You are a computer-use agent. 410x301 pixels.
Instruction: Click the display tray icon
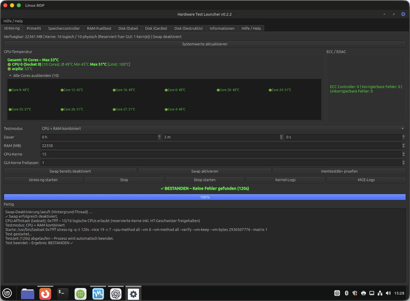click(x=372, y=293)
